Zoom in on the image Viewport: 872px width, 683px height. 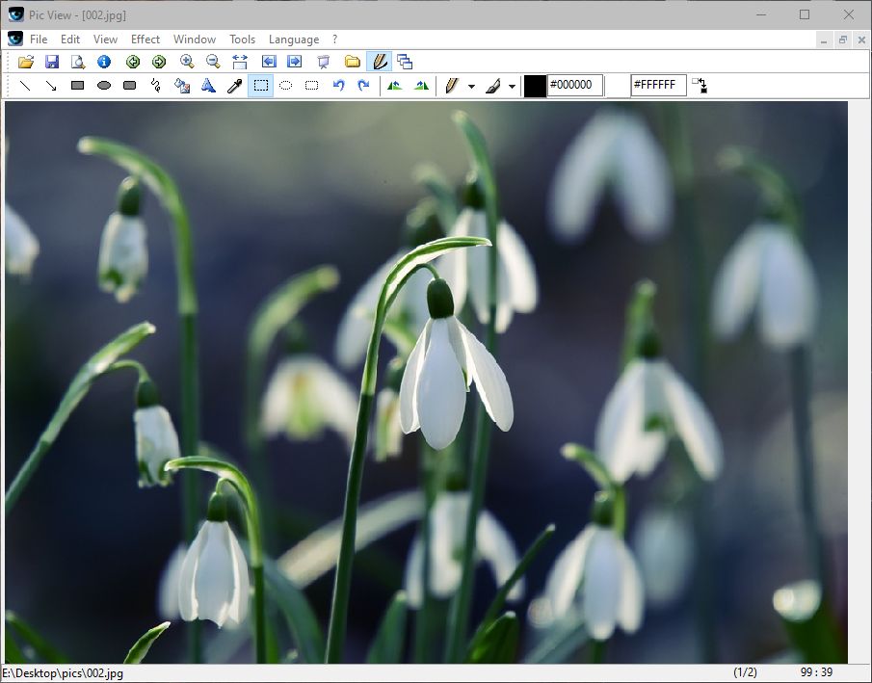point(186,62)
